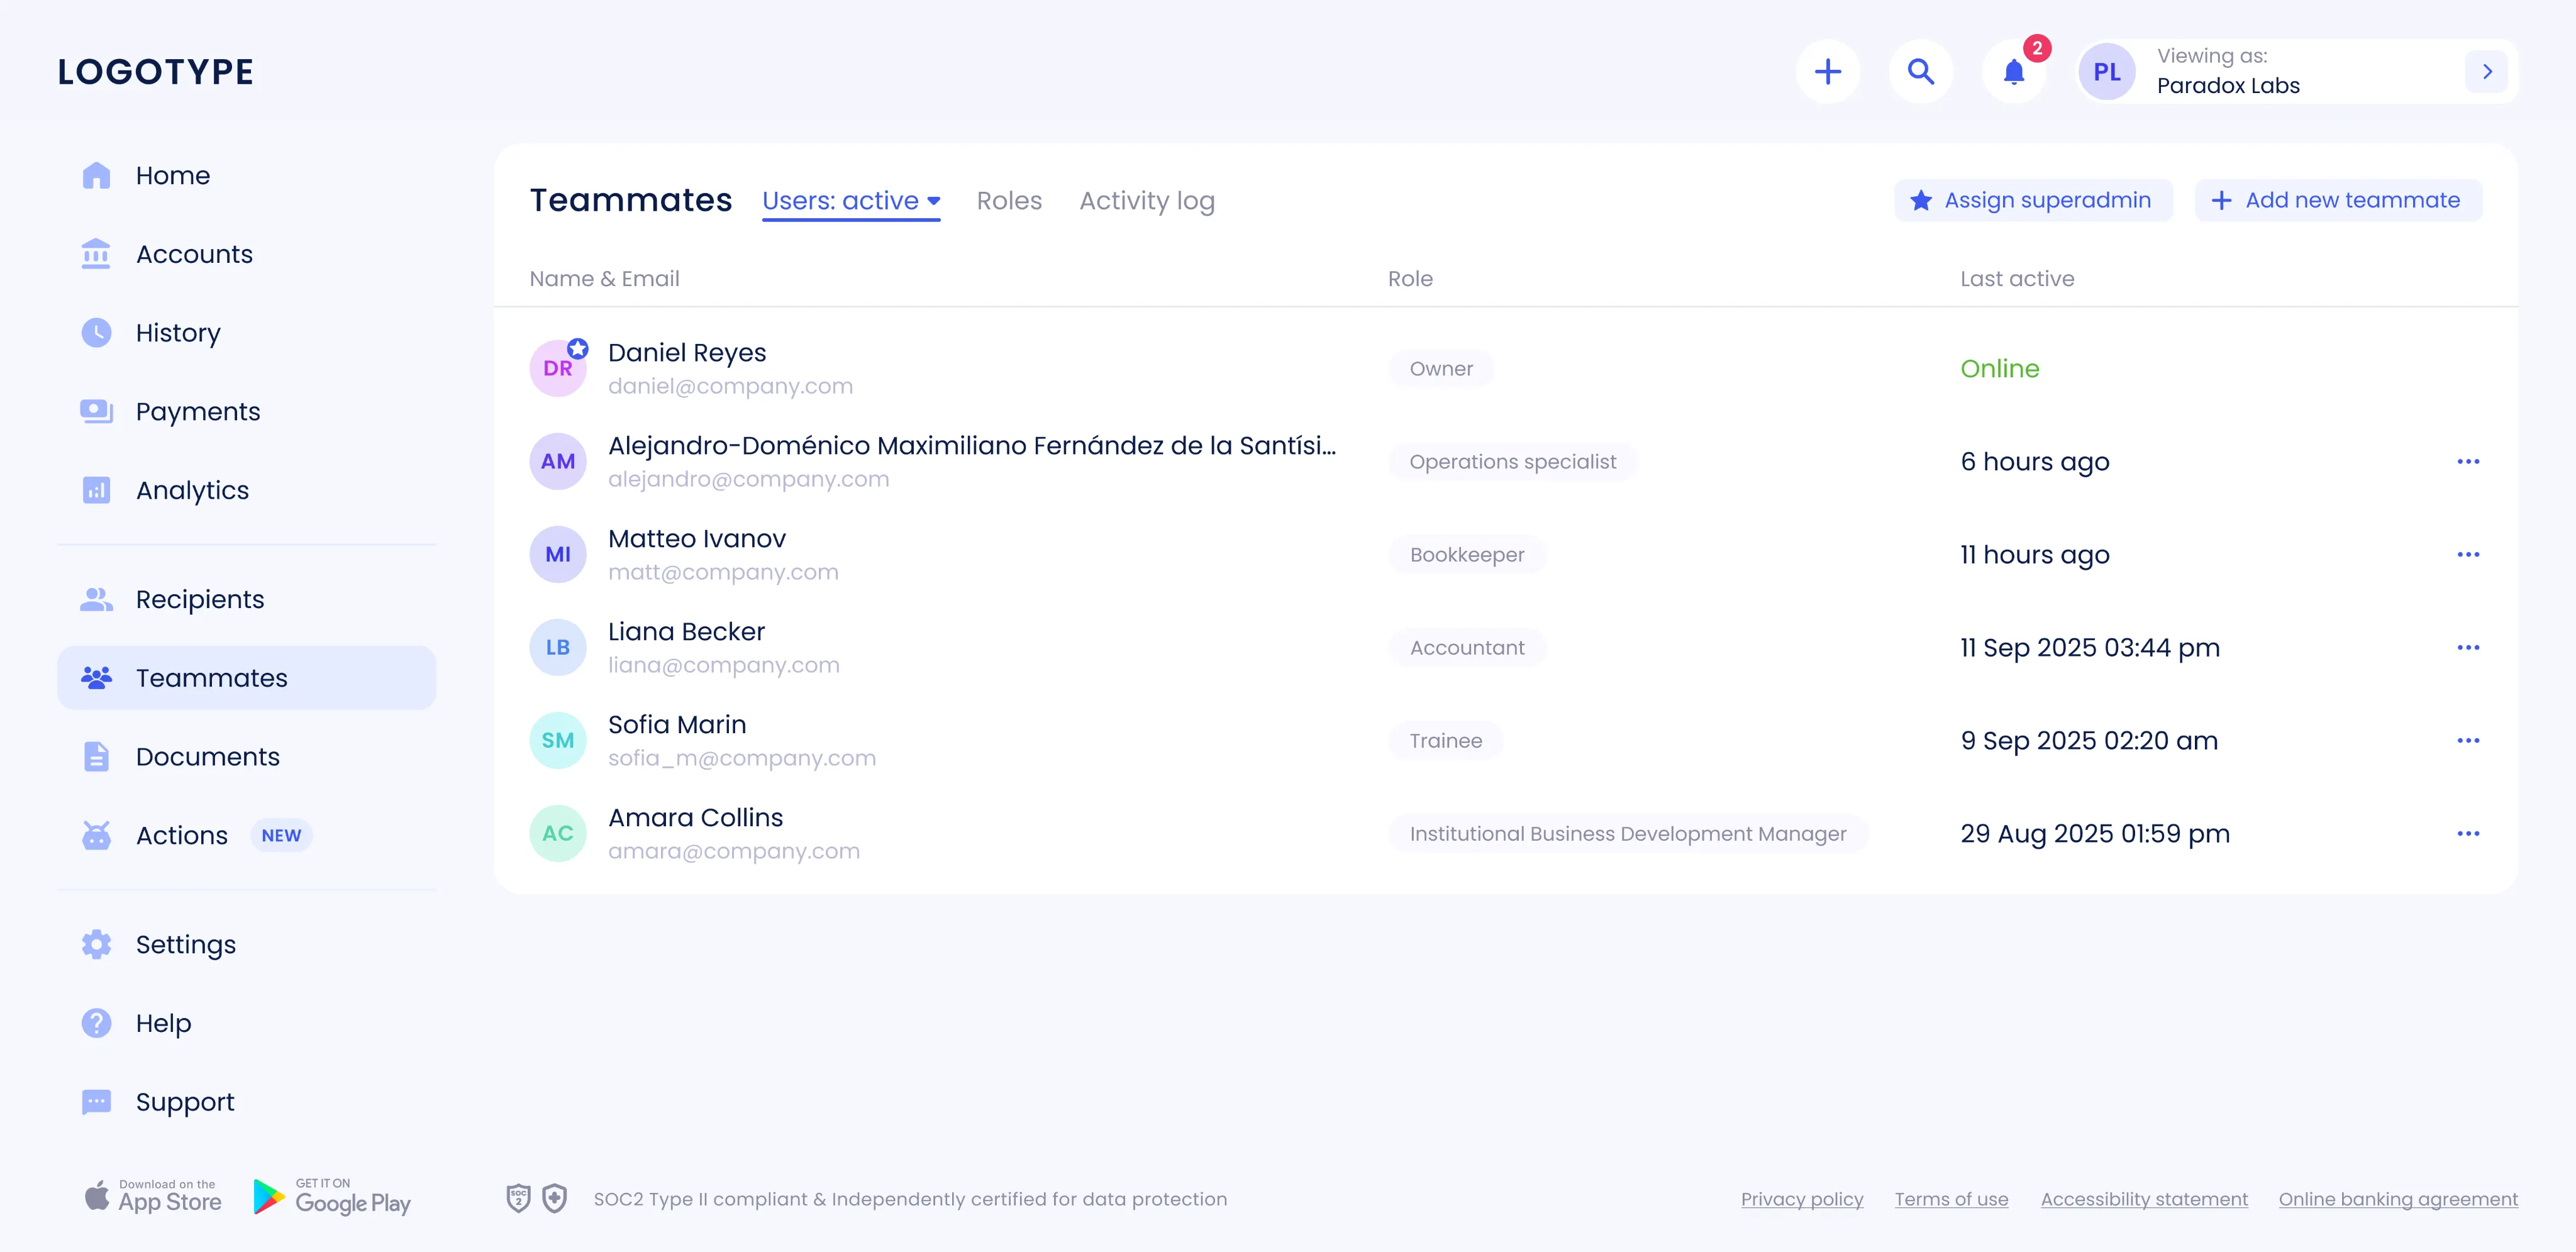
Task: Expand the Users: active dropdown
Action: [851, 201]
